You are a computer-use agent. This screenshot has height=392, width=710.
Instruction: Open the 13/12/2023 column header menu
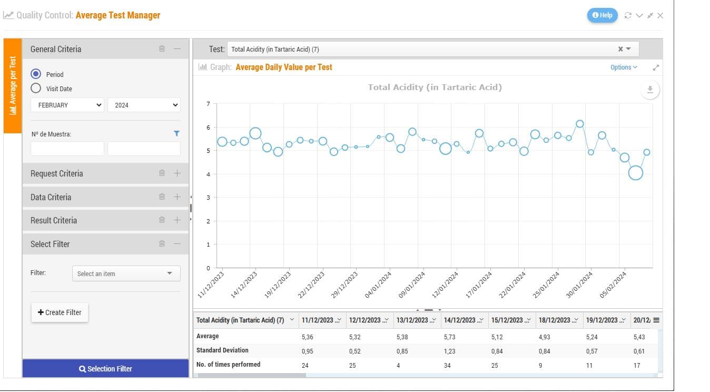[434, 320]
